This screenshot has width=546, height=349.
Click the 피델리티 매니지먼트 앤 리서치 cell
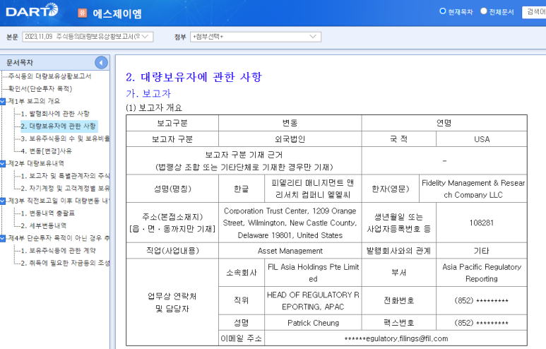pos(313,189)
